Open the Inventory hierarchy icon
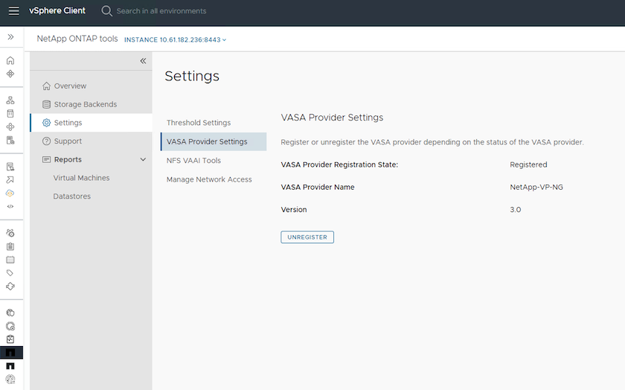 [10, 100]
